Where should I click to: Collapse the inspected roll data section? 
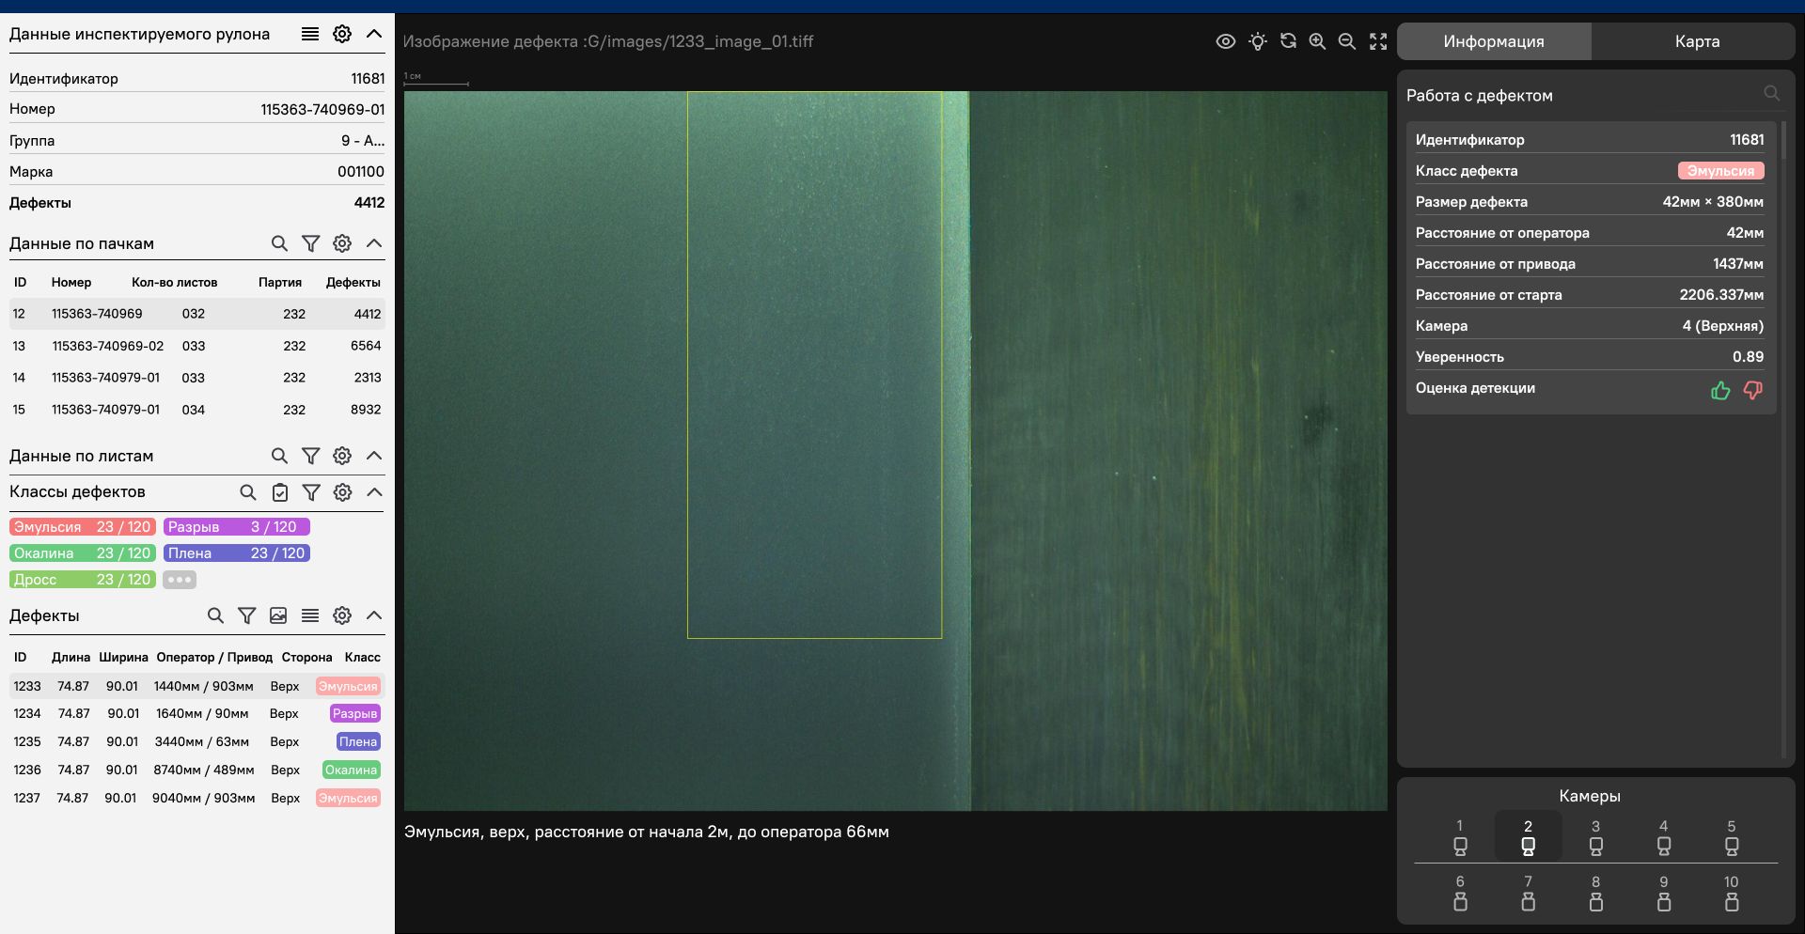click(374, 34)
